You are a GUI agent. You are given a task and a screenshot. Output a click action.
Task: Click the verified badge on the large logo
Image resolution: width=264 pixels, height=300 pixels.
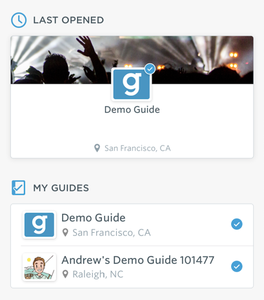coord(150,69)
